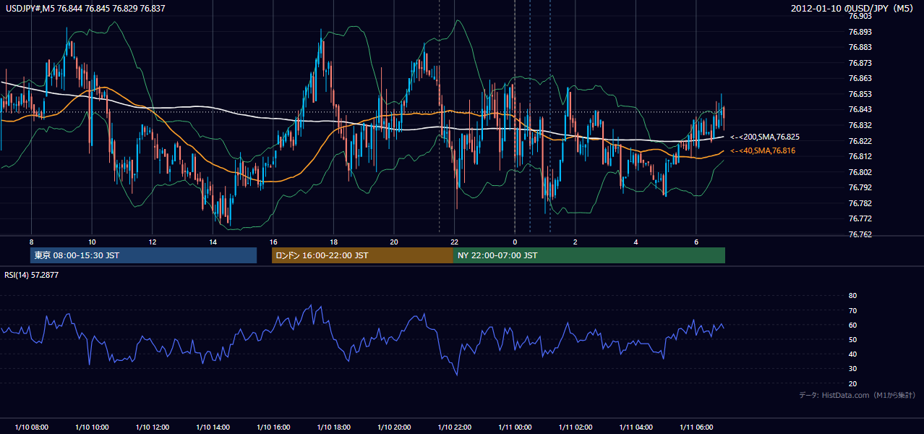The height and width of the screenshot is (434, 924).
Task: Click price axis value 76.893
Action: (x=860, y=32)
